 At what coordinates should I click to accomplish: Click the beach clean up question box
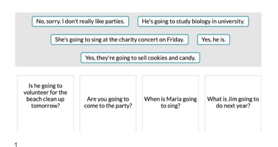tap(45, 103)
